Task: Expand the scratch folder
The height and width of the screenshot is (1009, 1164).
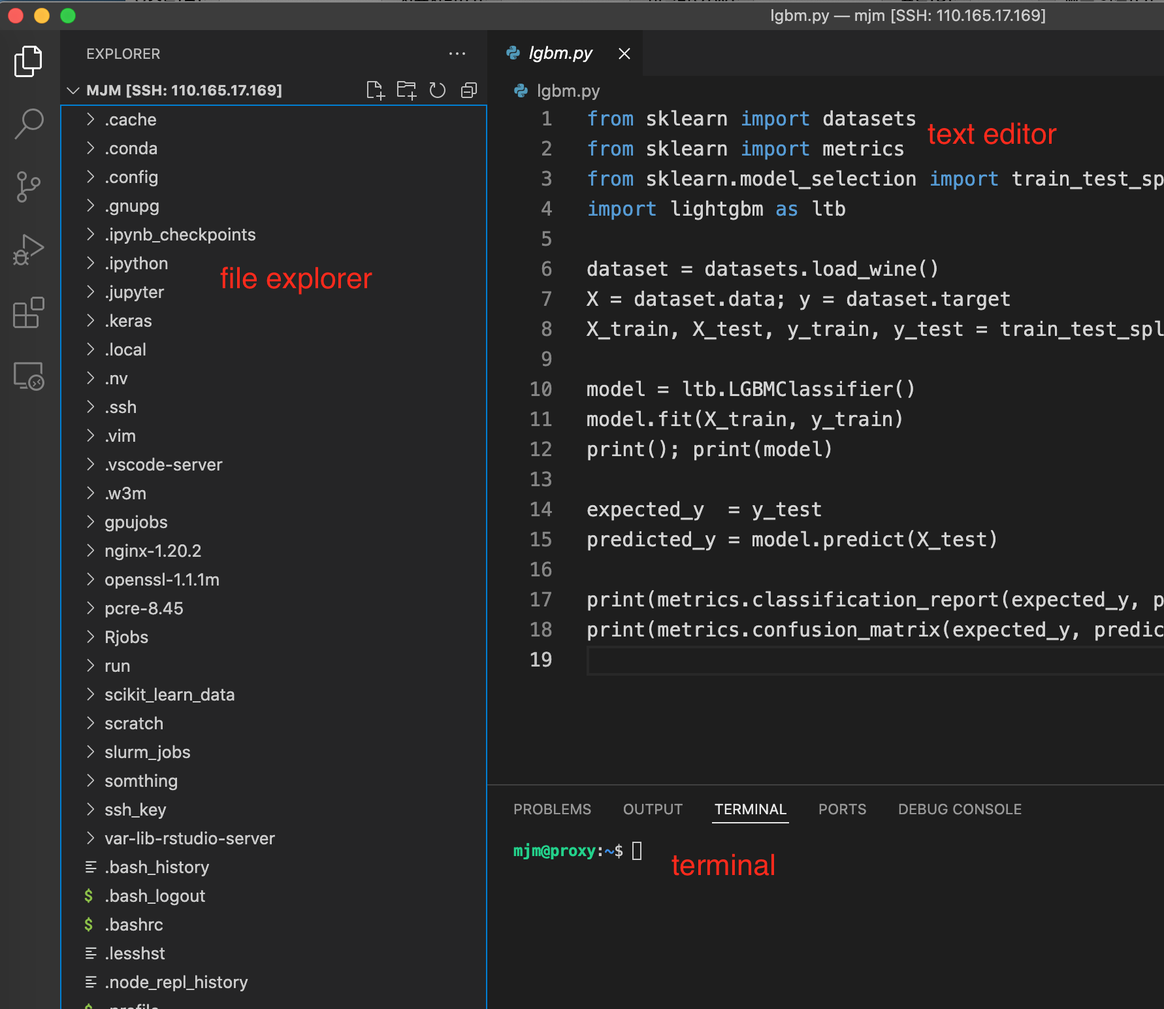Action: point(134,723)
